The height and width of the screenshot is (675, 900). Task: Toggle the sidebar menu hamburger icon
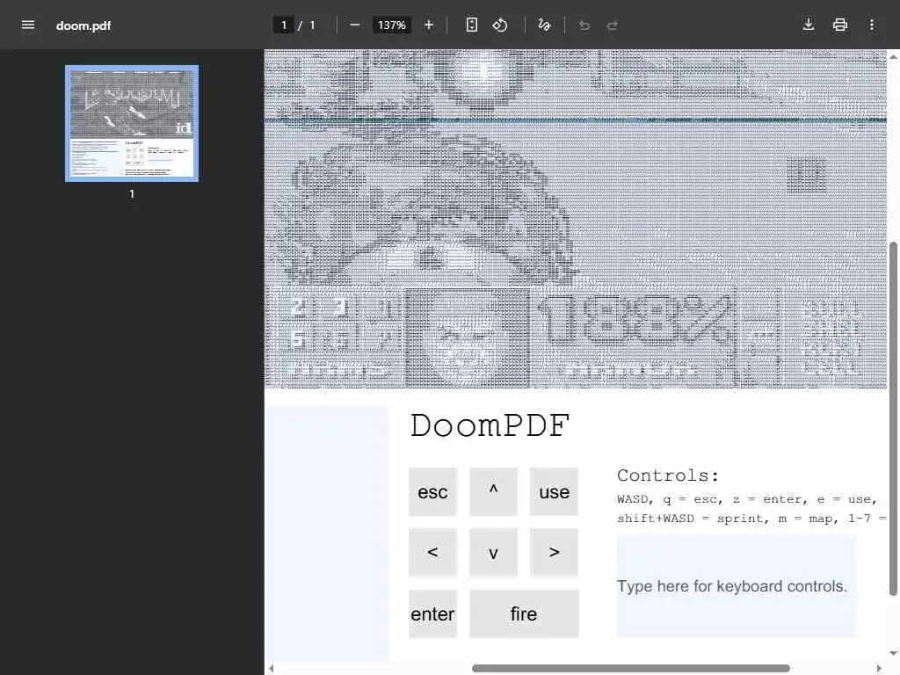click(27, 25)
